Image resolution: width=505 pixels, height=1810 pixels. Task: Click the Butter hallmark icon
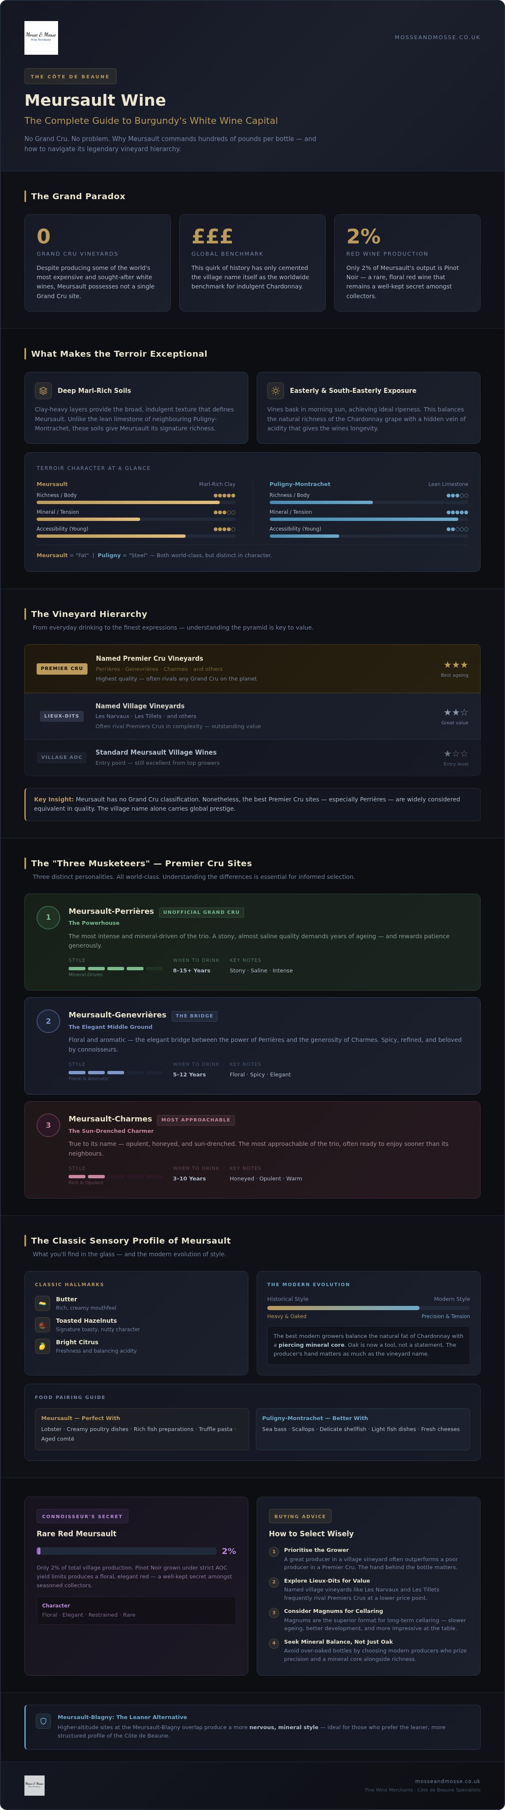(x=42, y=1303)
